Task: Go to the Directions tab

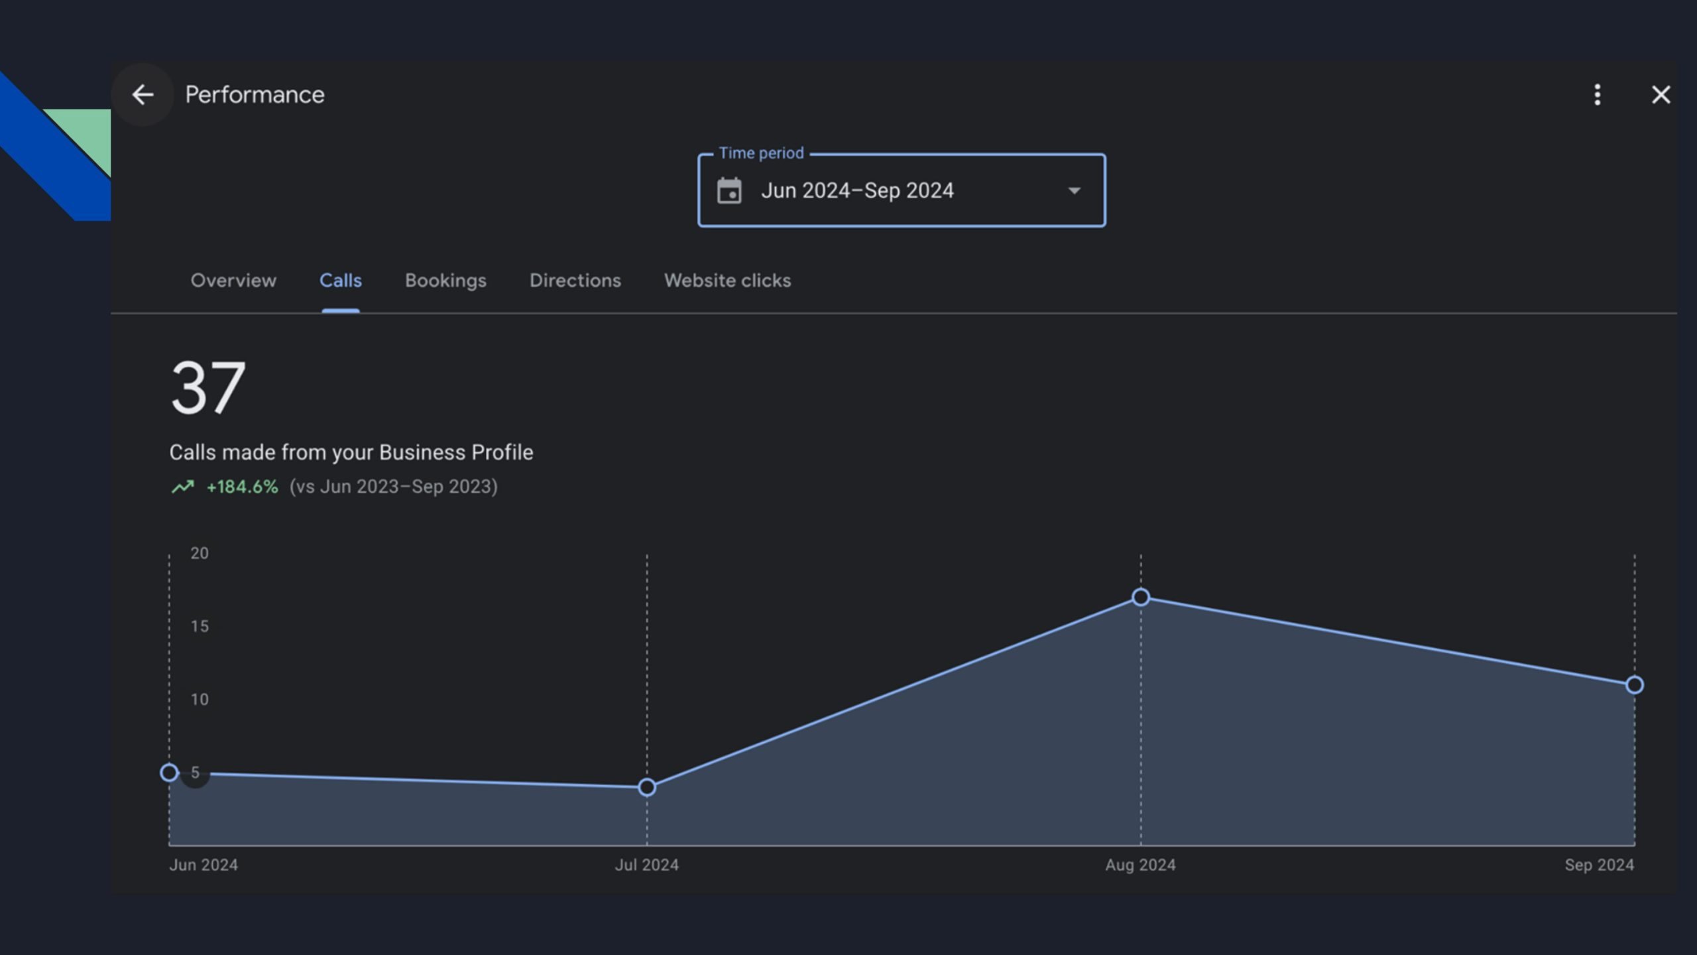Action: pos(575,281)
